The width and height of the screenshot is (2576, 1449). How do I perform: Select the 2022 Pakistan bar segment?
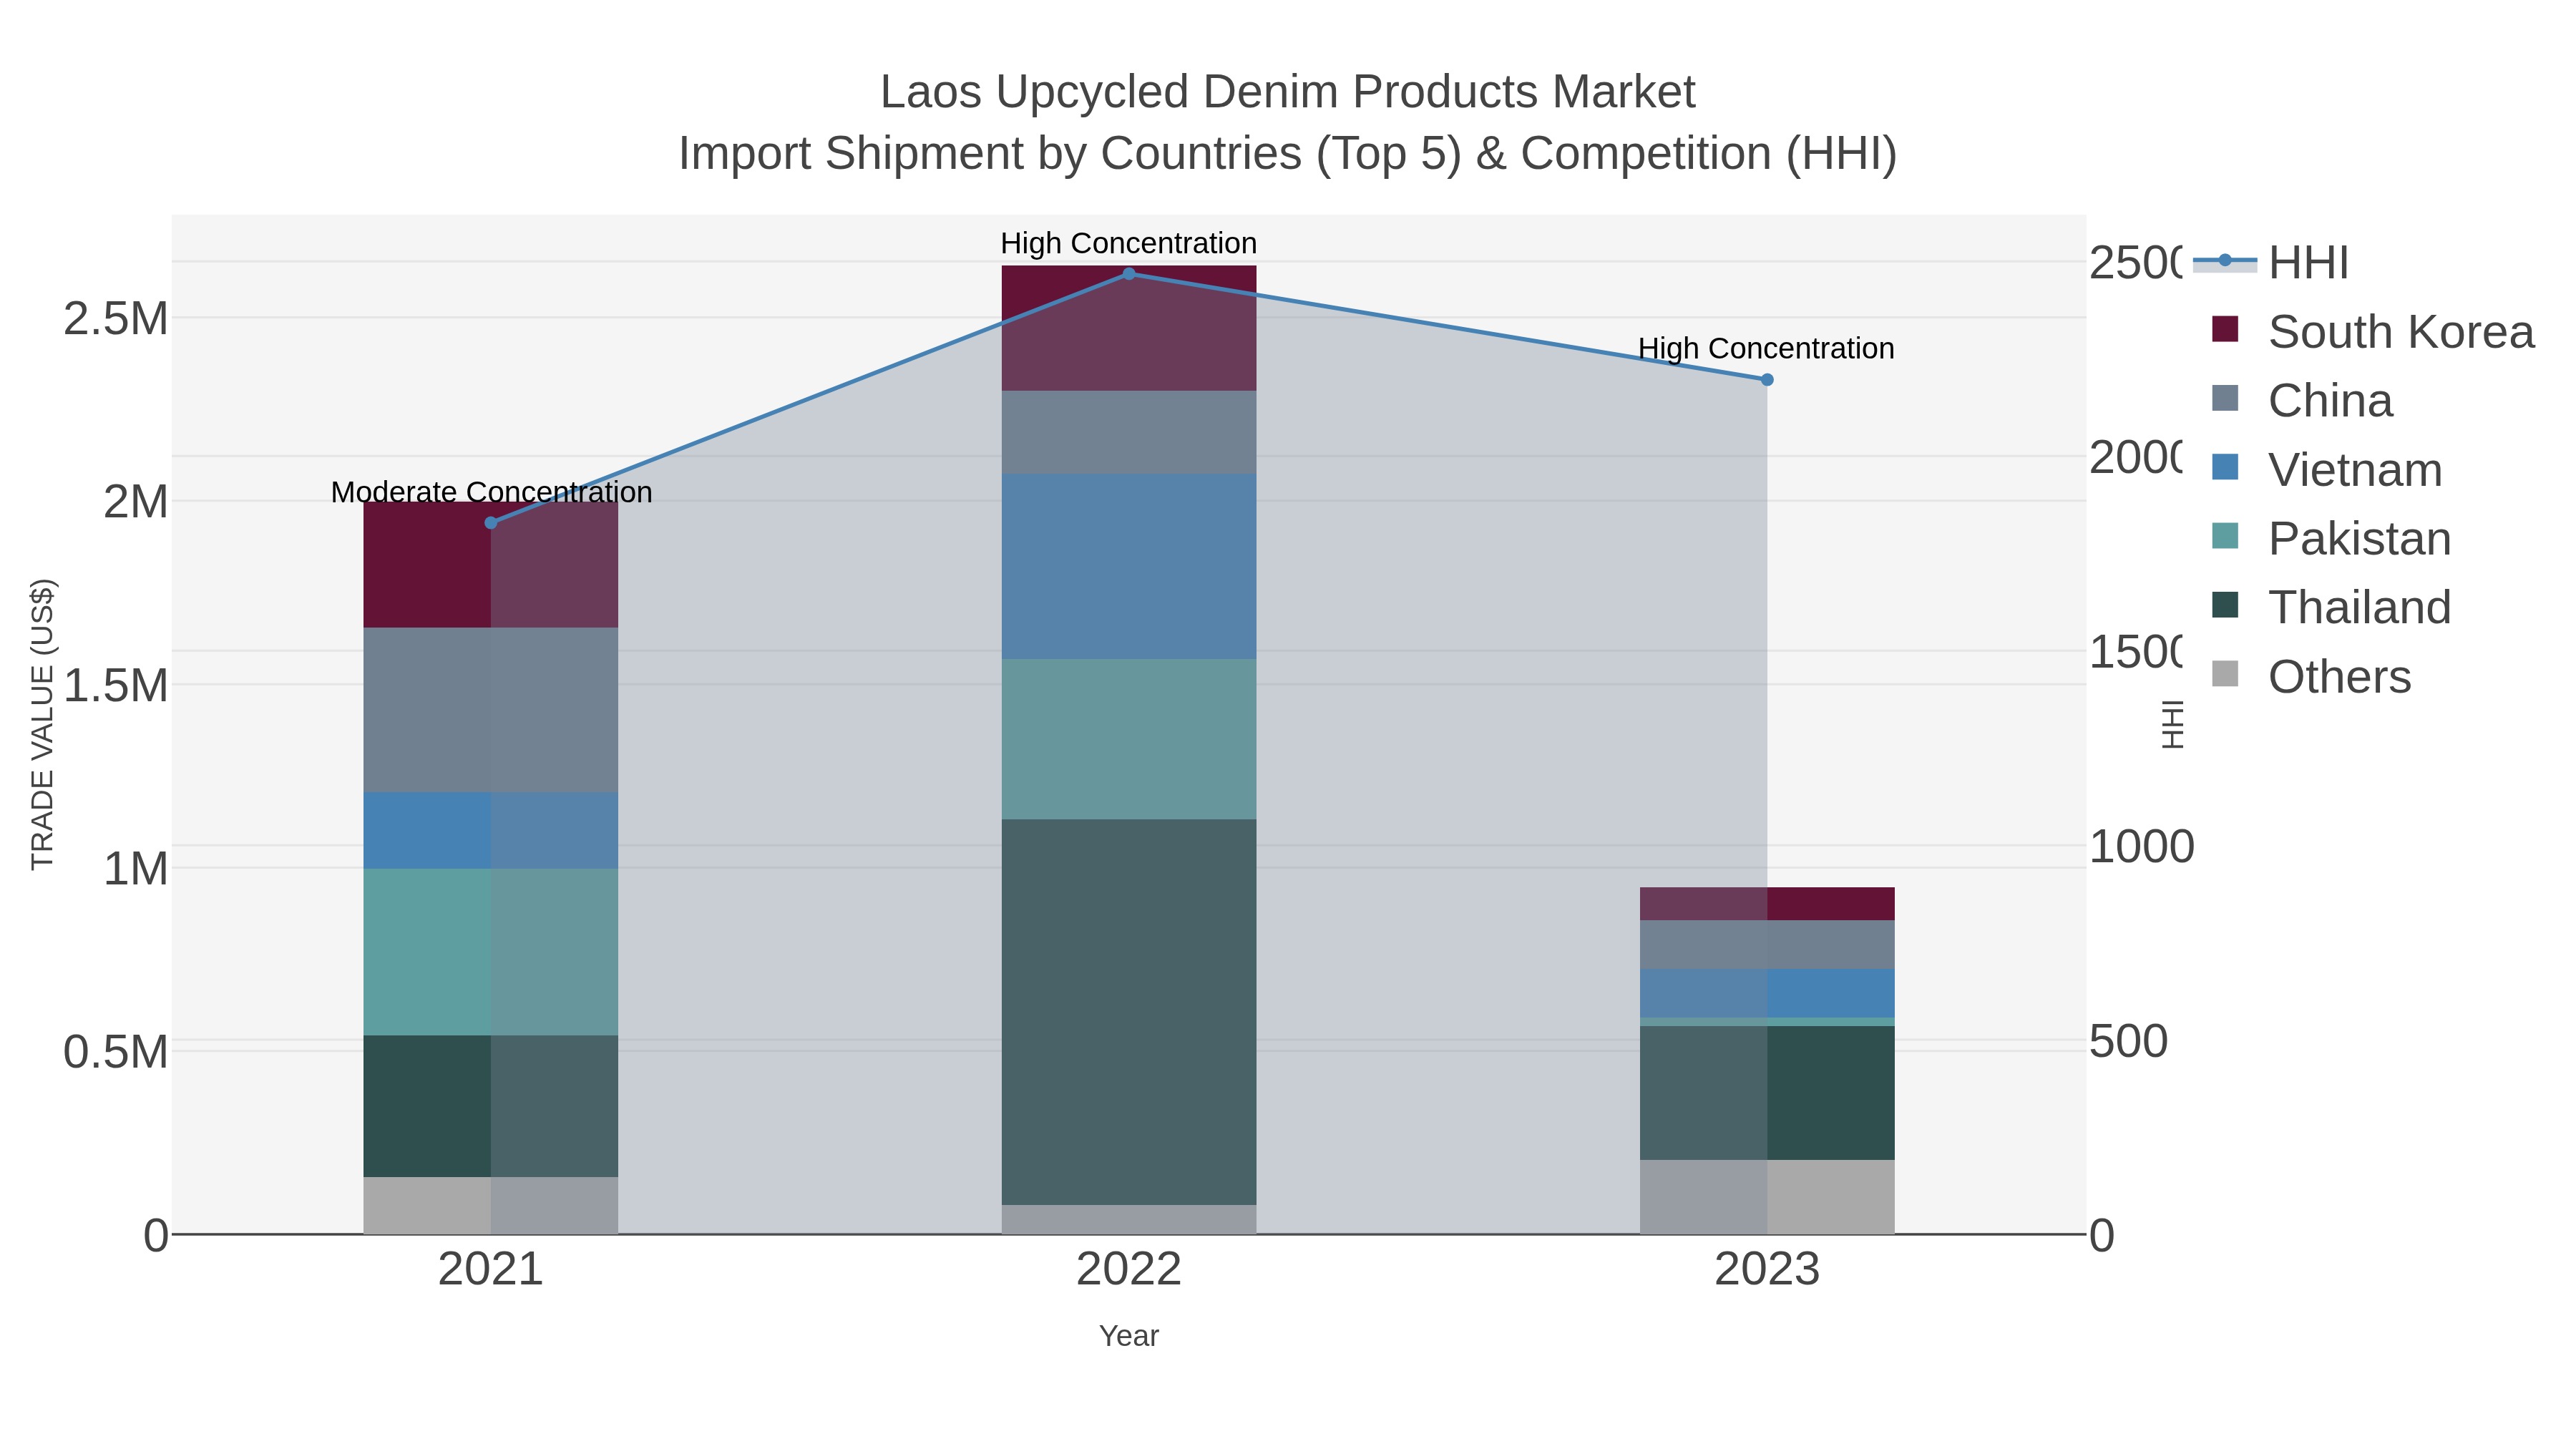1129,740
